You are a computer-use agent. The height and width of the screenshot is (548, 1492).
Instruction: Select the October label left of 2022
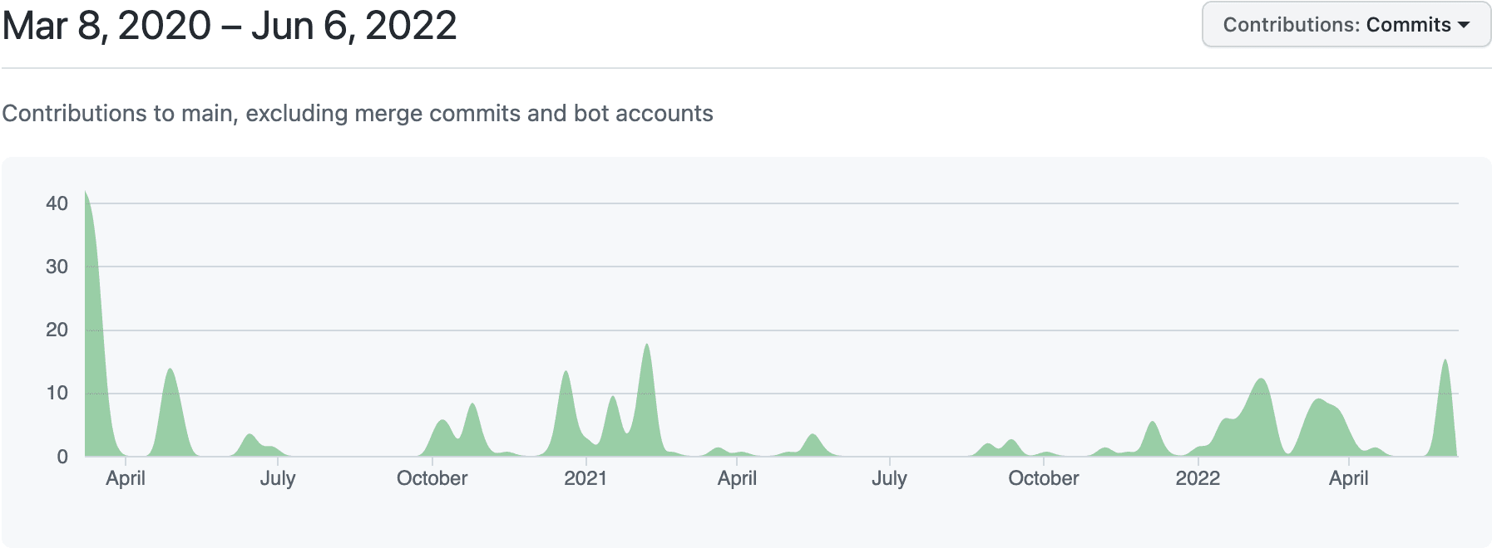pyautogui.click(x=1043, y=478)
